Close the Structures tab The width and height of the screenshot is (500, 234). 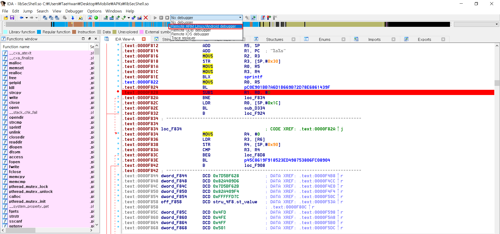click(293, 40)
